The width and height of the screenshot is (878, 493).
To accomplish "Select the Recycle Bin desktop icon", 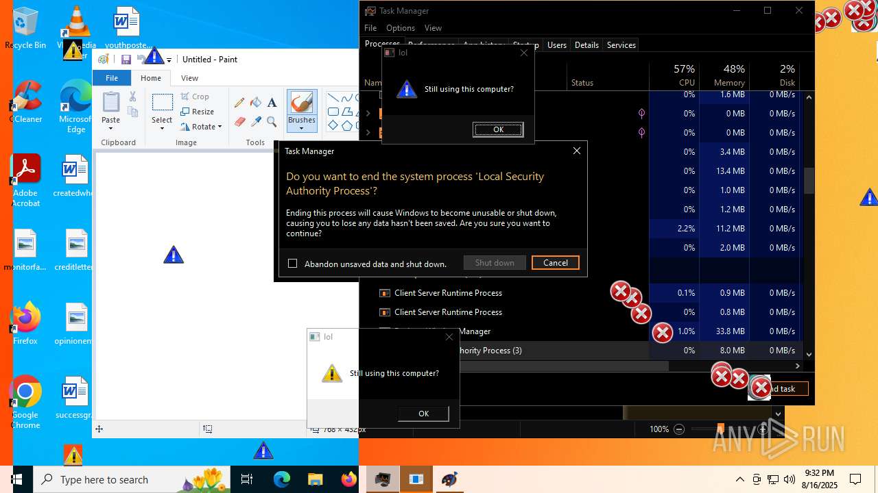I will coord(25,29).
